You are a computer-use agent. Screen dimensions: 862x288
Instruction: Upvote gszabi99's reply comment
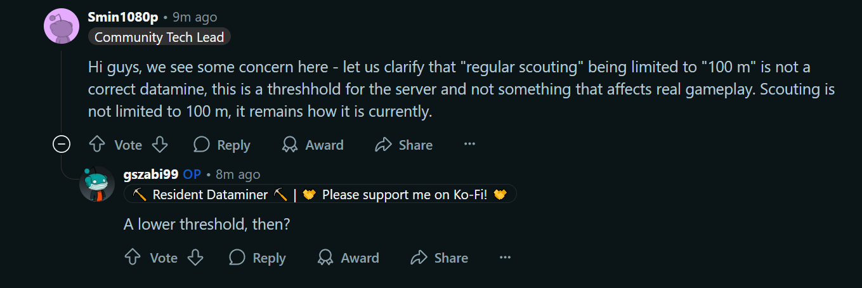pos(133,258)
